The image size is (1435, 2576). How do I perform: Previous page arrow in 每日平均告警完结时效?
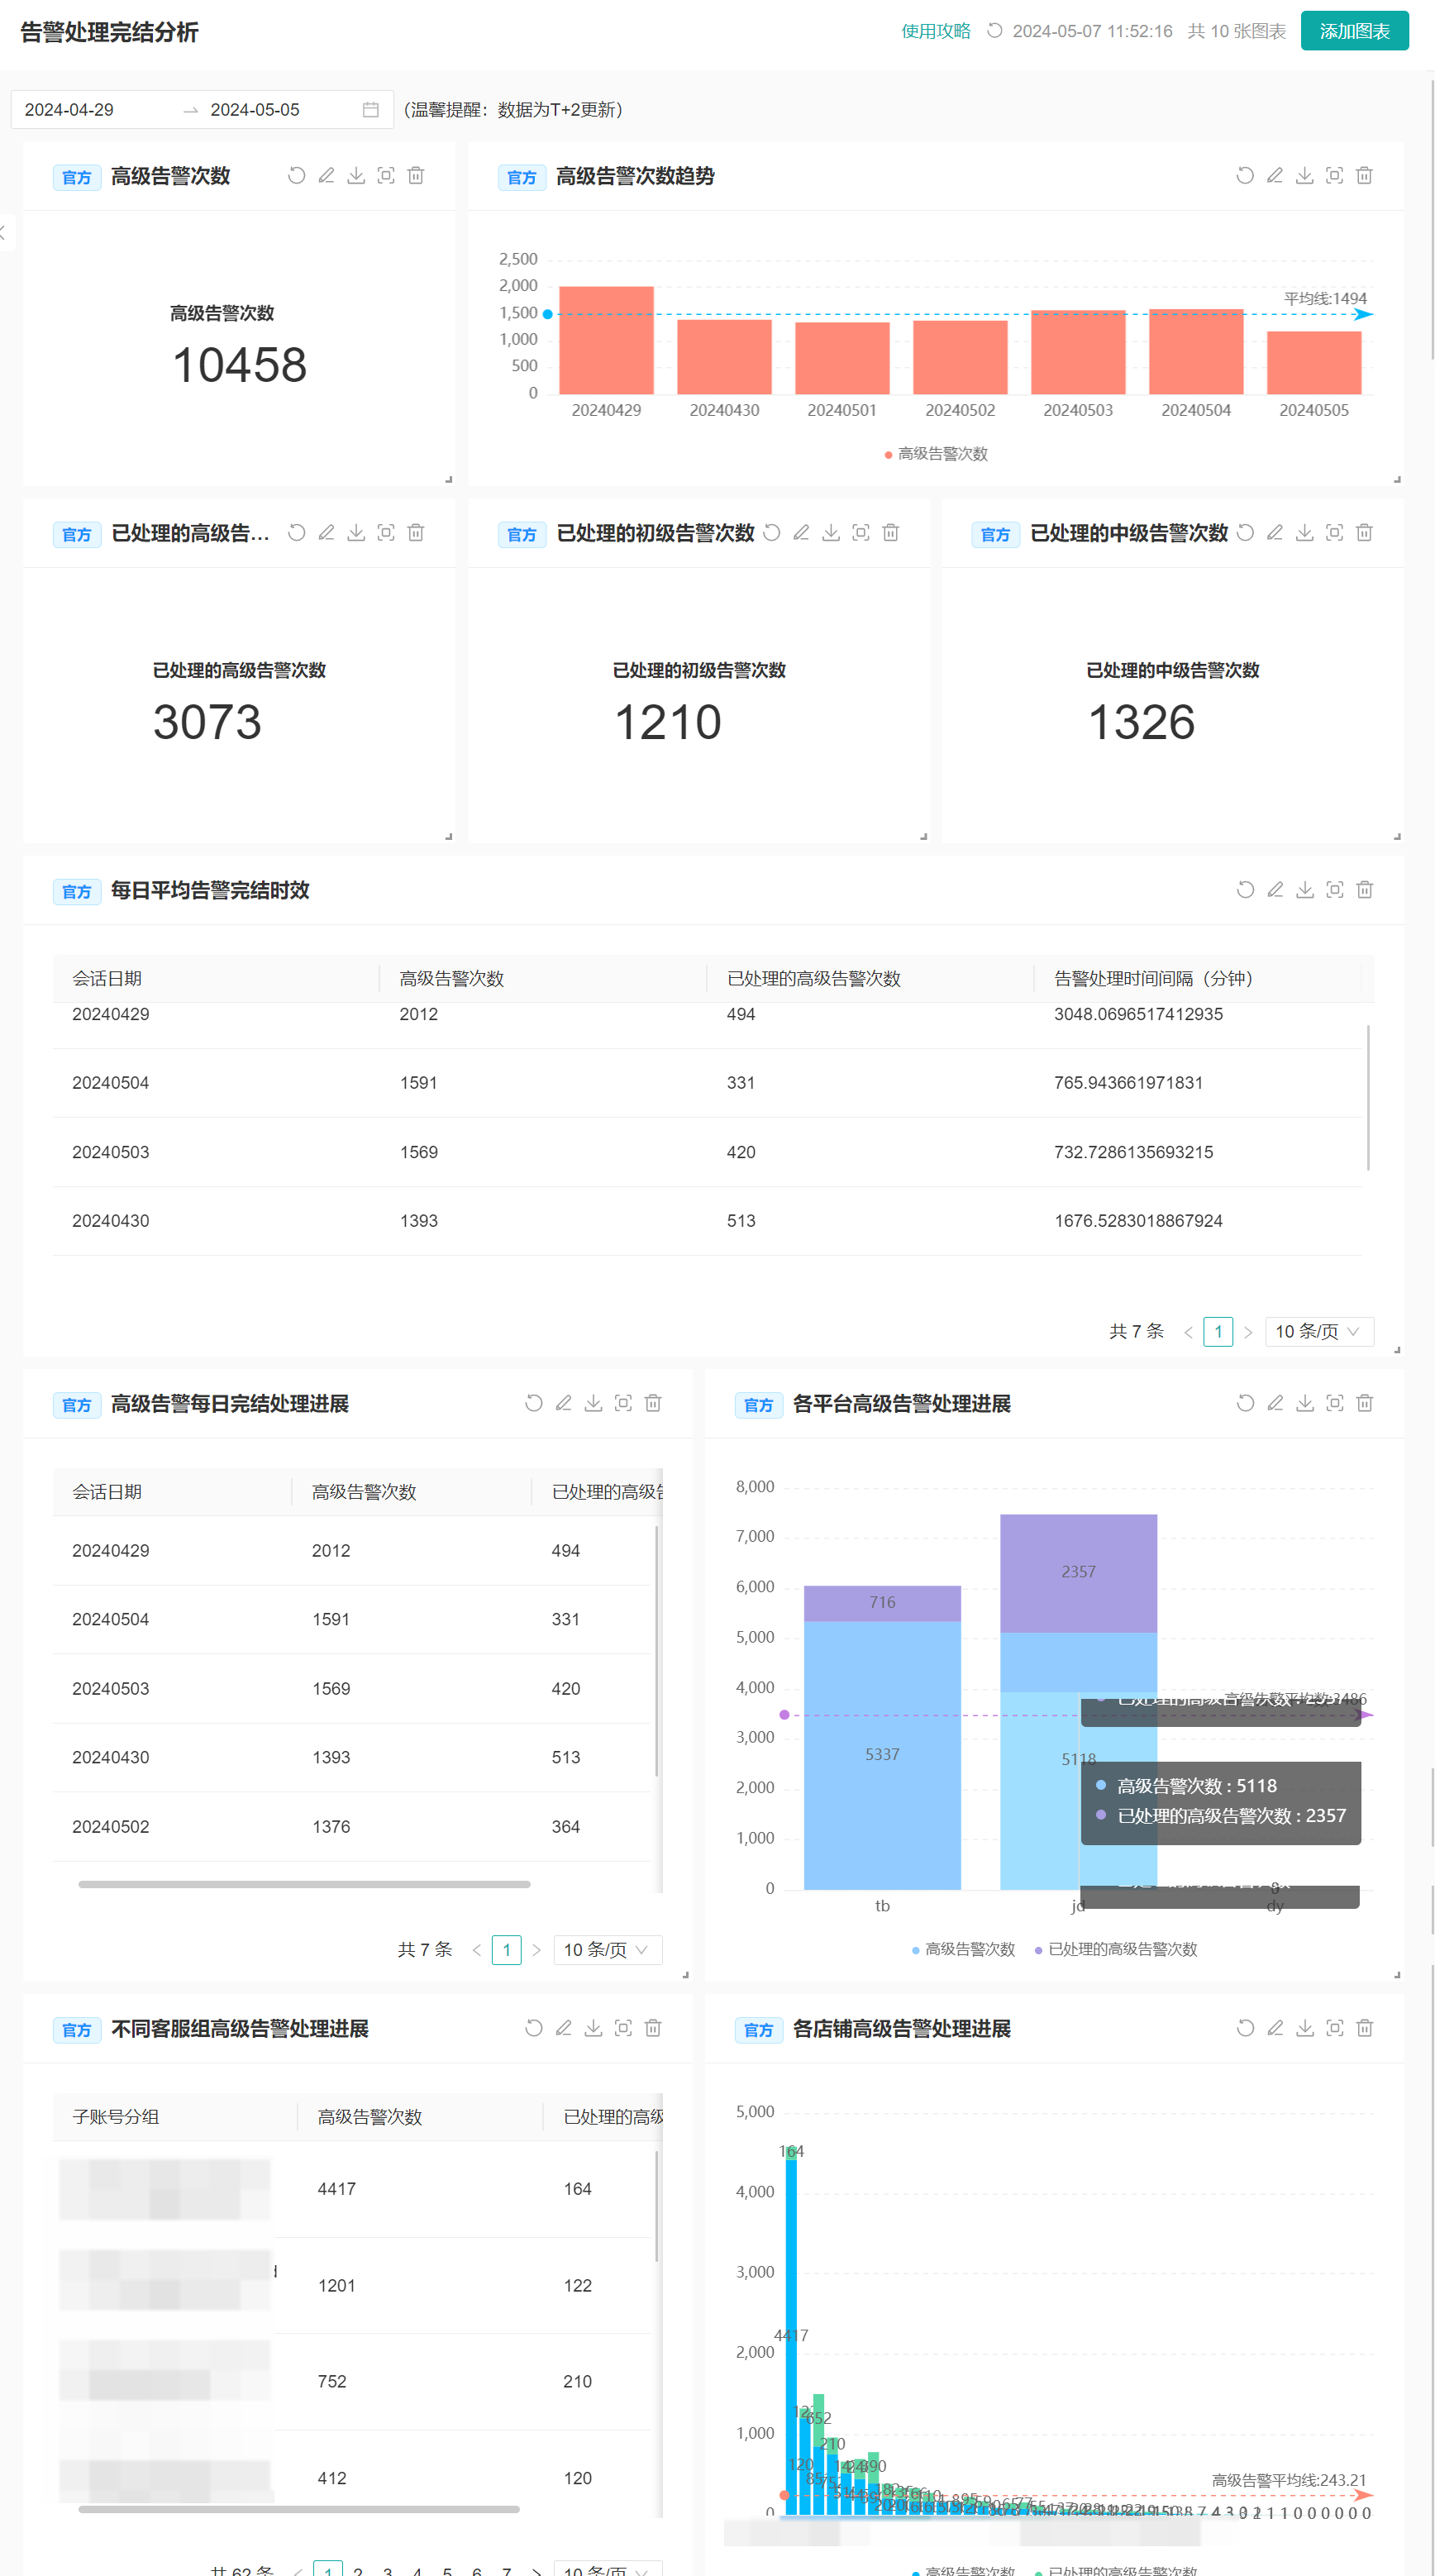tap(1188, 1332)
